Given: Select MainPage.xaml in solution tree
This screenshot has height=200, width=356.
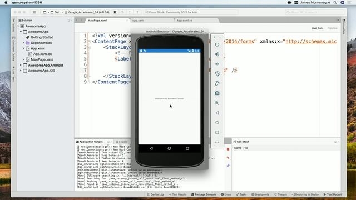Looking at the screenshot, I should 42,59.
